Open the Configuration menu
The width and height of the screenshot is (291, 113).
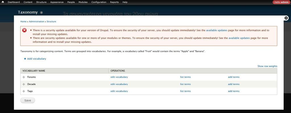click(x=99, y=2)
